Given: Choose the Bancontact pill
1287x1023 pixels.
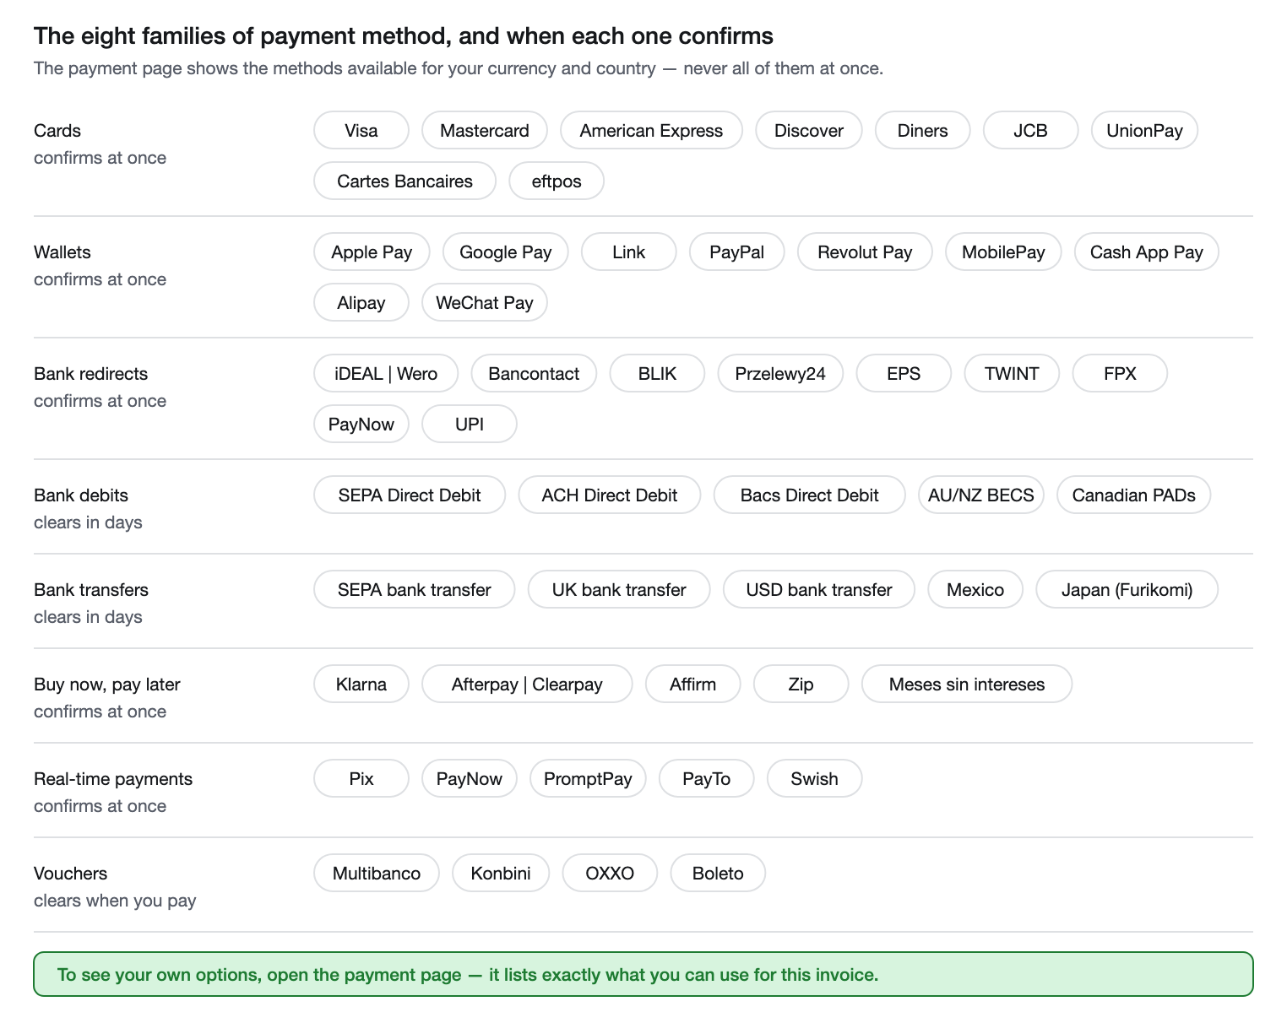Looking at the screenshot, I should click(534, 373).
